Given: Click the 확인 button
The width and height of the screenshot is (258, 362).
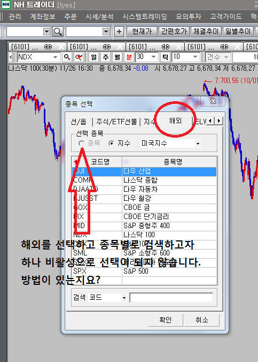Looking at the screenshot, I should [x=166, y=320].
